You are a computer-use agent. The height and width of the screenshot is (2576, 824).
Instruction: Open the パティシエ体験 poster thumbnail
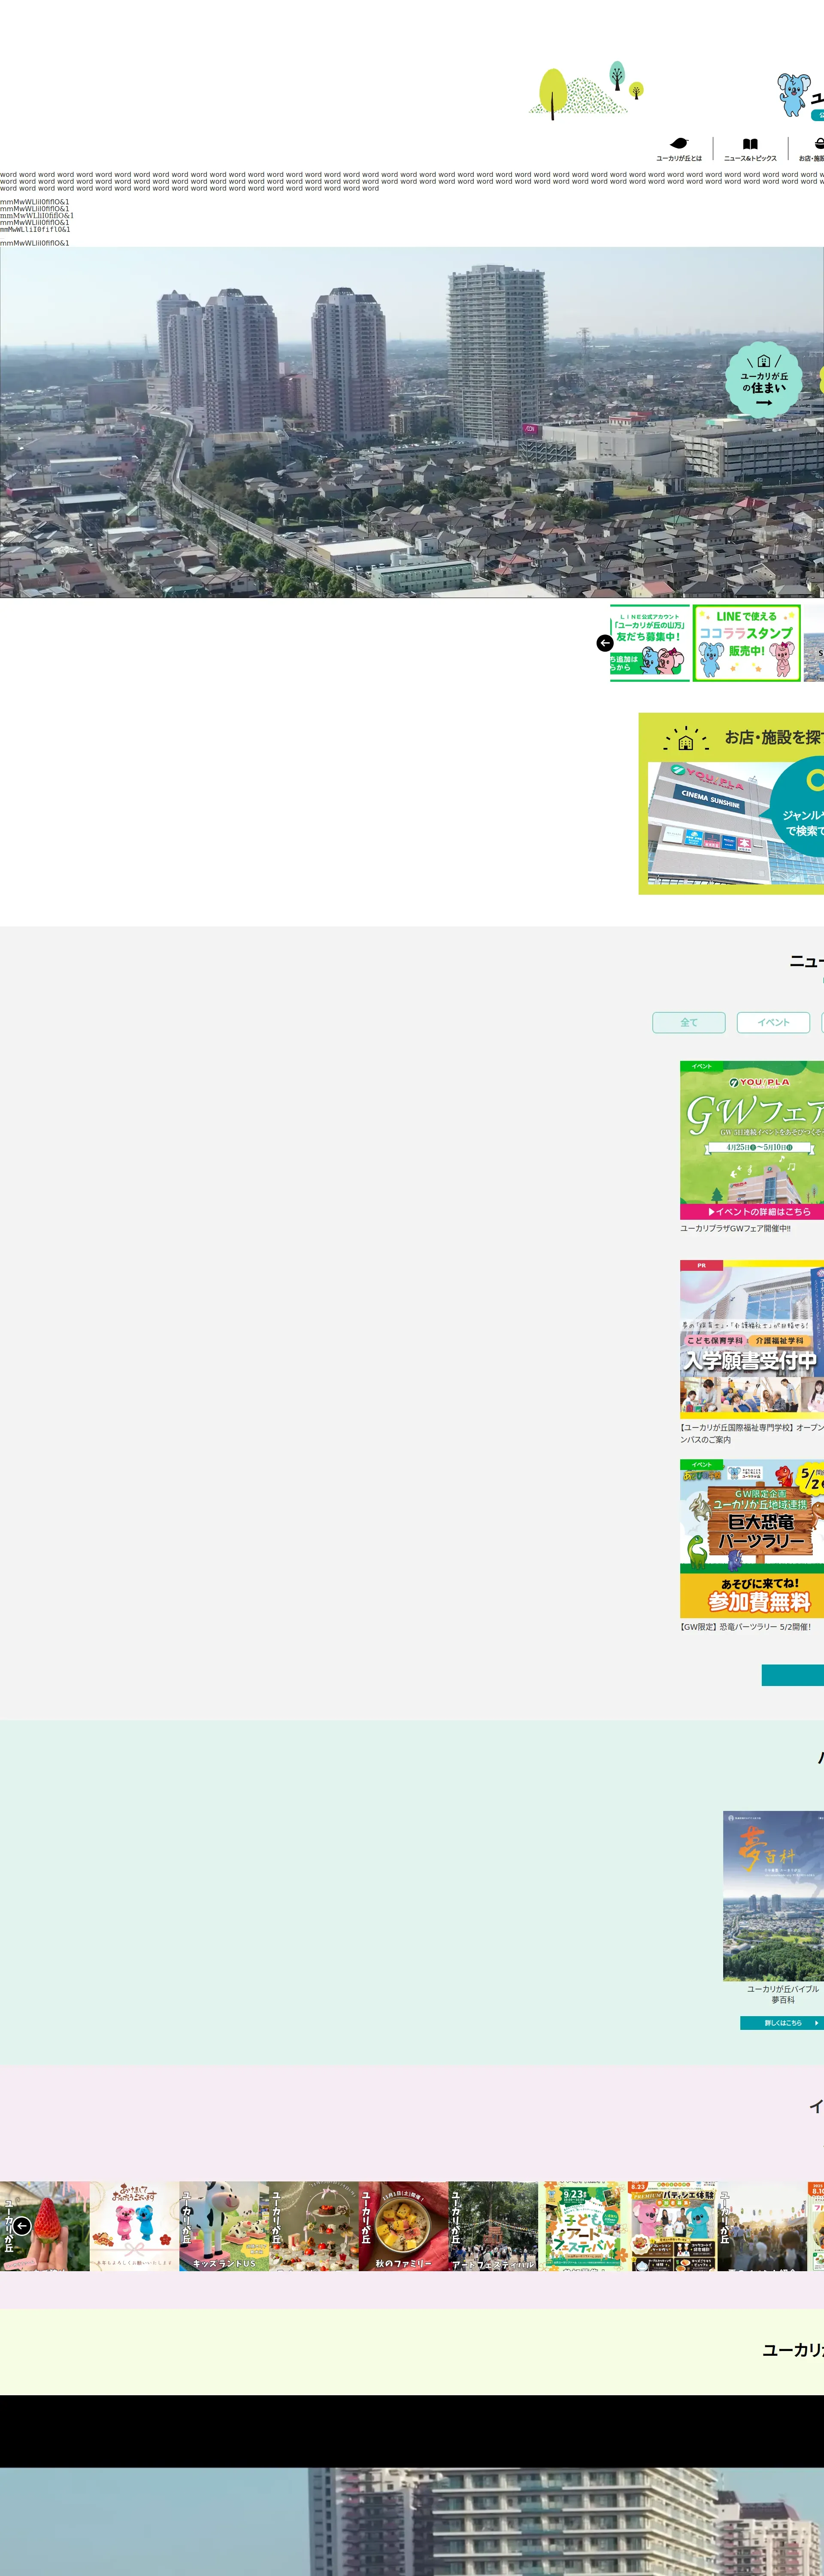672,2226
